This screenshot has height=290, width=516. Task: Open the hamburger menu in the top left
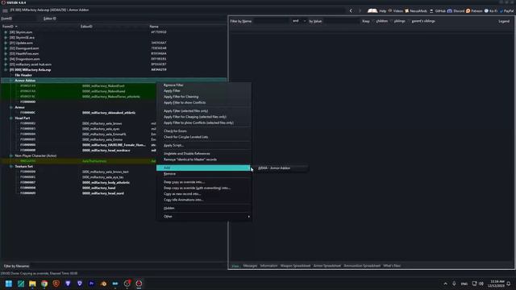click(x=5, y=10)
